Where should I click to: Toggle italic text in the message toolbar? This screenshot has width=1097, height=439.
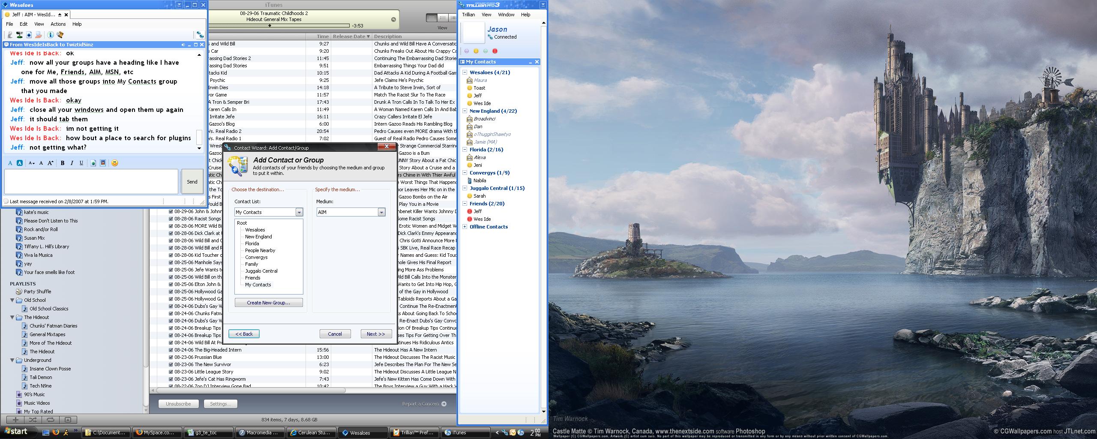point(72,163)
